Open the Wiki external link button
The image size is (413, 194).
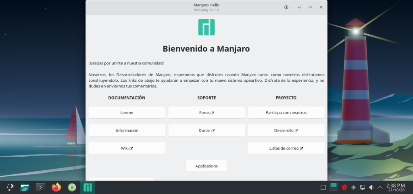point(127,148)
